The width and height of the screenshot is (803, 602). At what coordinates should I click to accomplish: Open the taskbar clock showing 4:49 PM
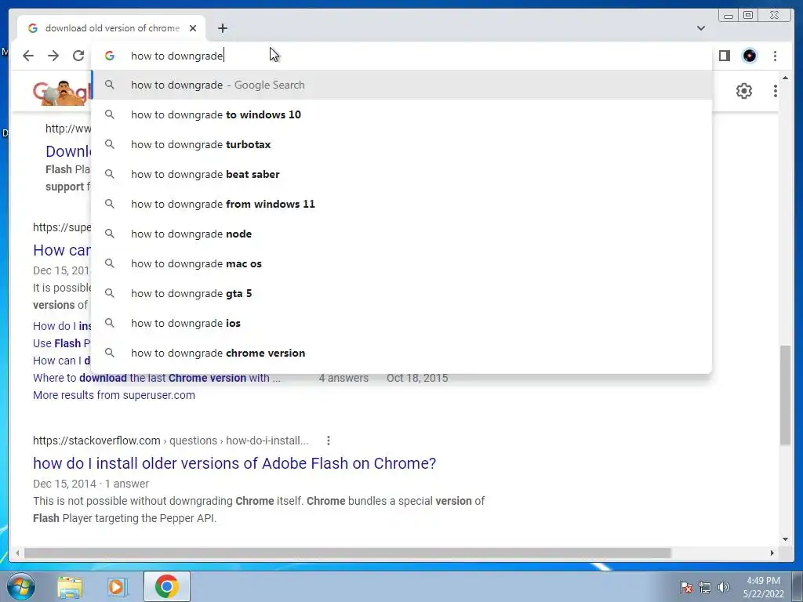[763, 587]
